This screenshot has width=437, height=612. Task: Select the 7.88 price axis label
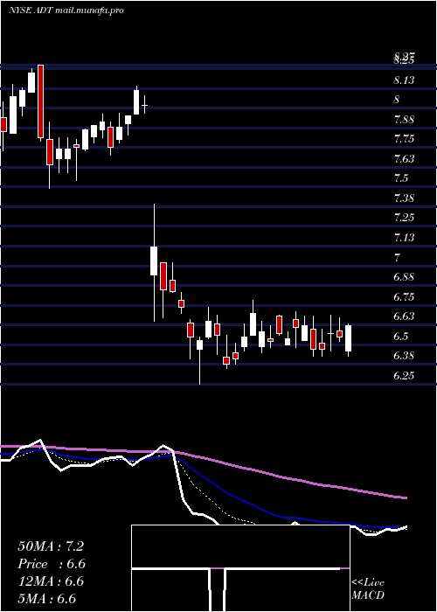(x=404, y=120)
